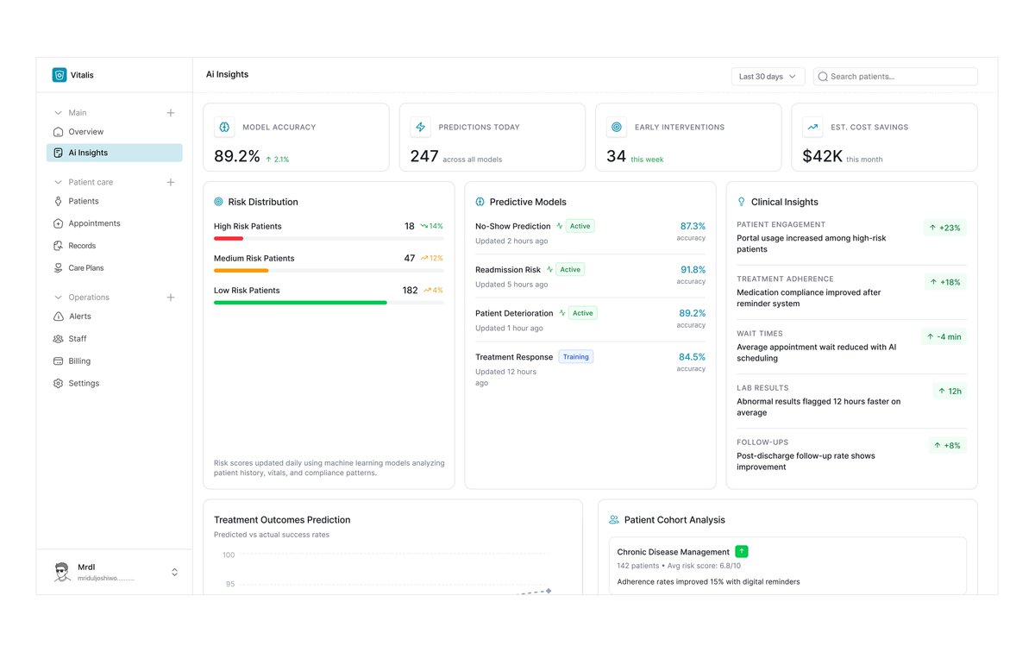The image size is (1035, 652).
Task: Open the Last 30 days dropdown
Action: 768,77
